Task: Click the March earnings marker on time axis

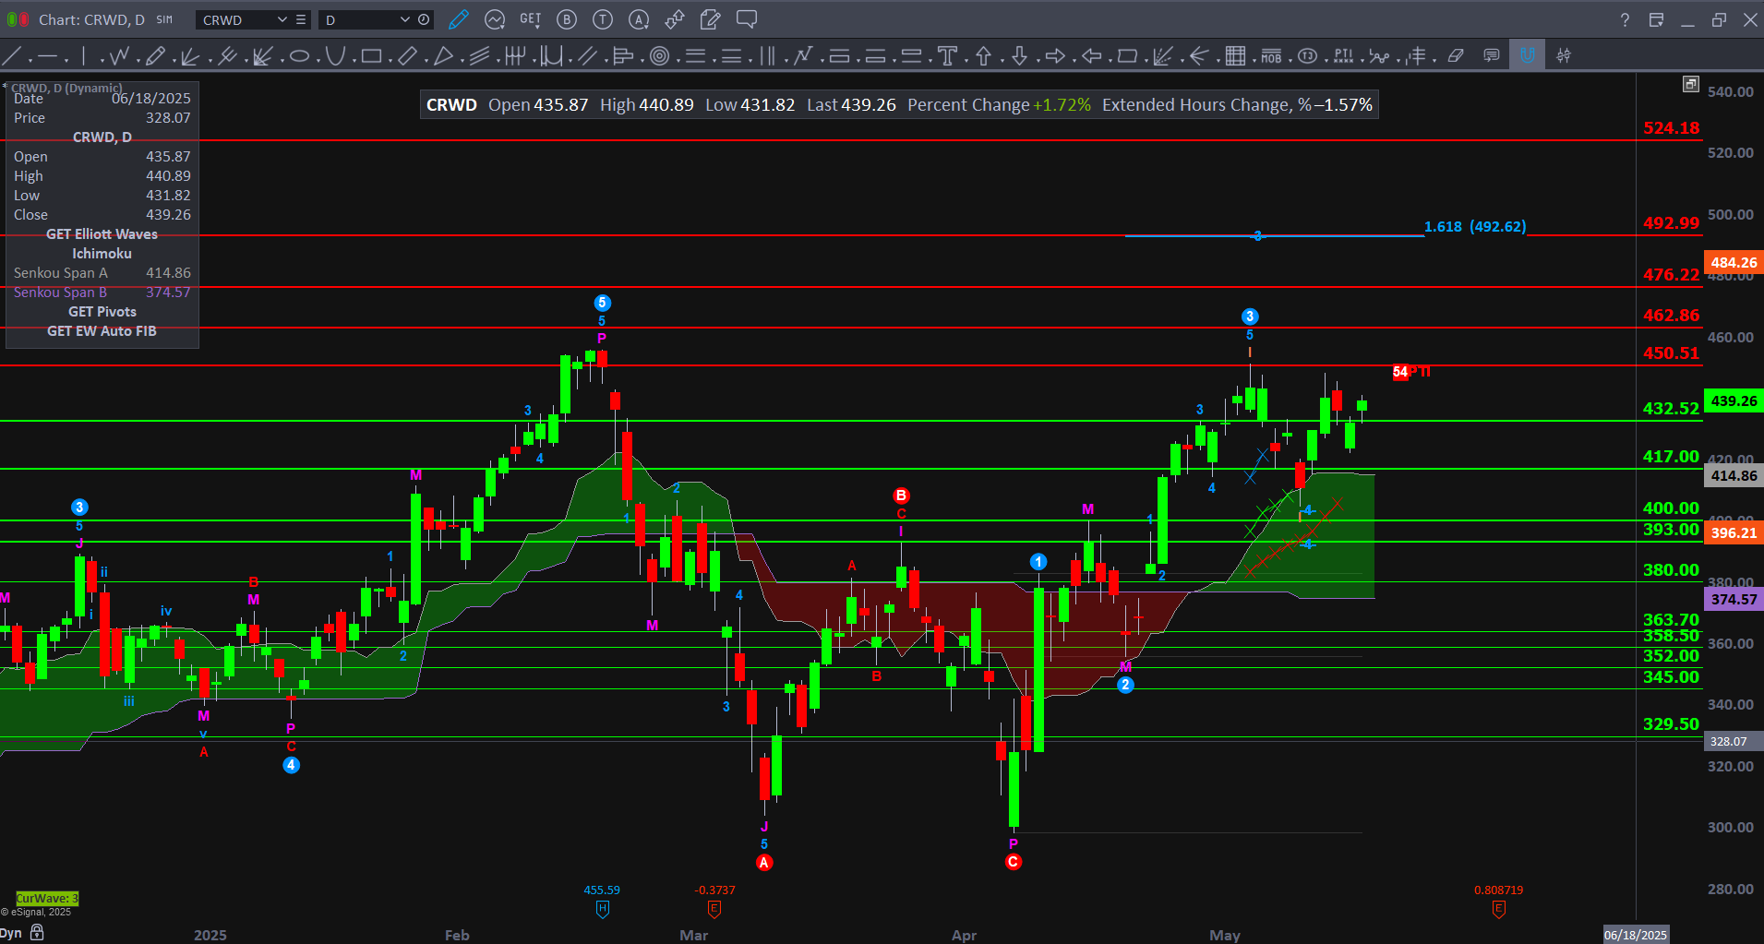Action: 714,909
